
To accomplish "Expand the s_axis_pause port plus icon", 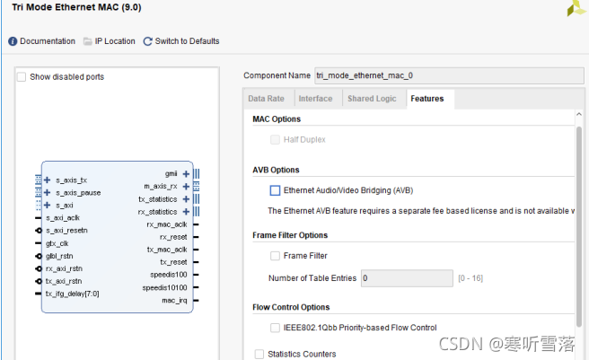I will (x=47, y=192).
